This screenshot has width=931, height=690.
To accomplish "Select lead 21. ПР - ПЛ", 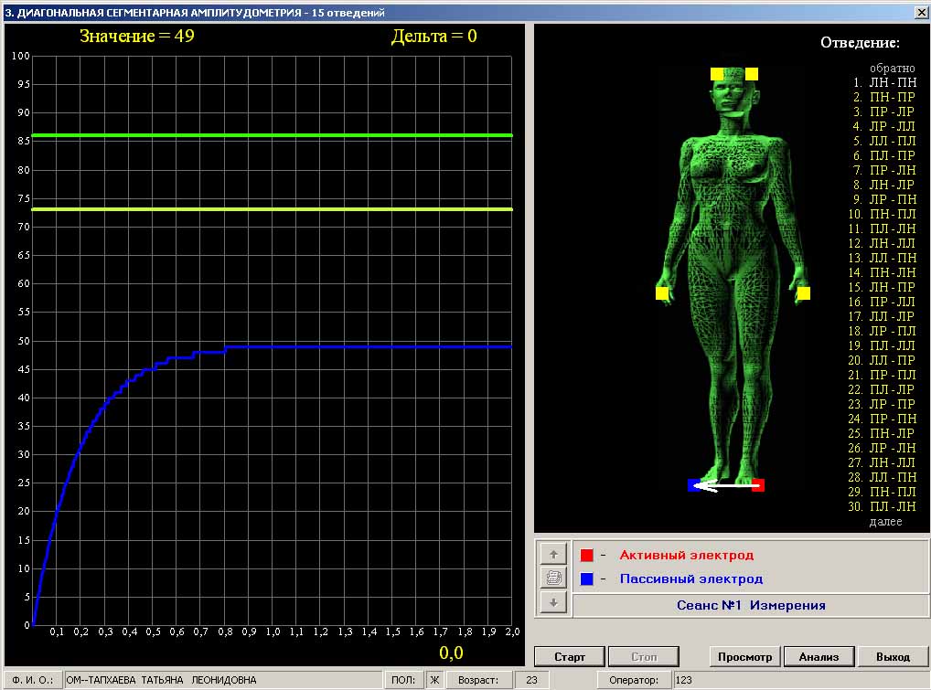I will 883,375.
